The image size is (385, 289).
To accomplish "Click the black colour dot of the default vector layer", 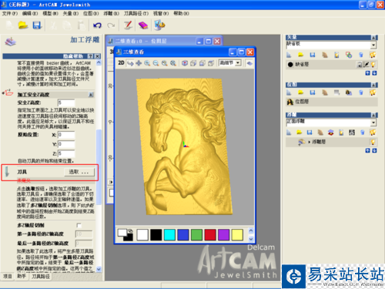I will [x=290, y=65].
